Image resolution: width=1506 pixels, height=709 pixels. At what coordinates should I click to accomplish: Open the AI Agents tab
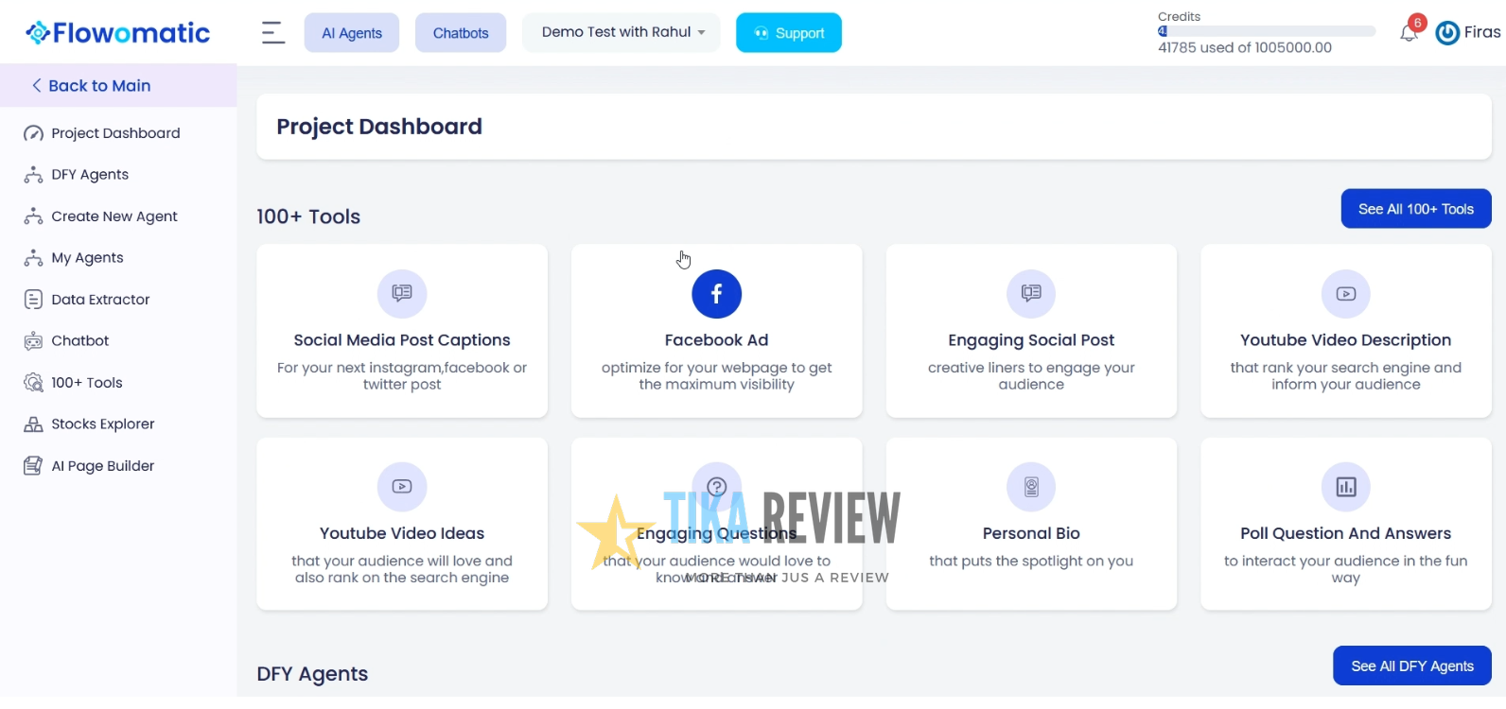click(x=352, y=33)
